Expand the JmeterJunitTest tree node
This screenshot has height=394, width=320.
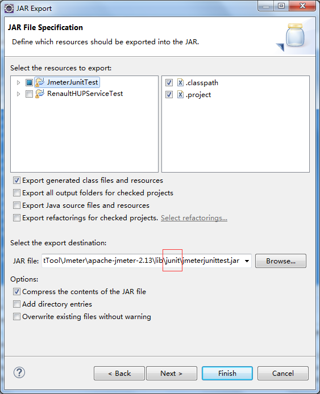18,82
